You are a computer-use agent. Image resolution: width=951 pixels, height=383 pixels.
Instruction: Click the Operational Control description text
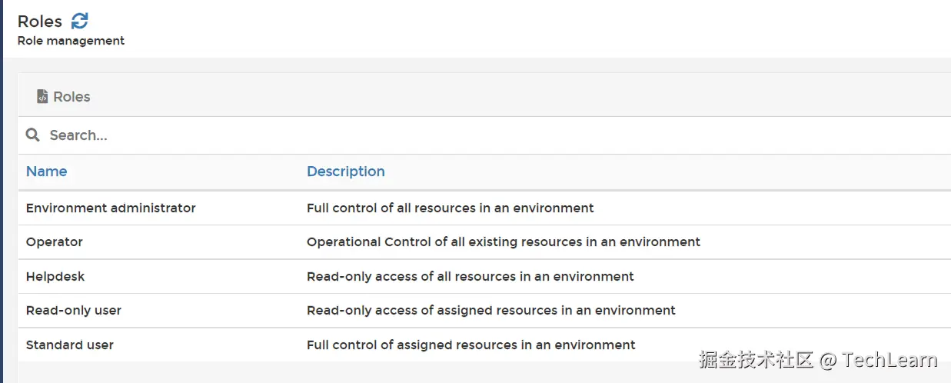click(x=503, y=241)
